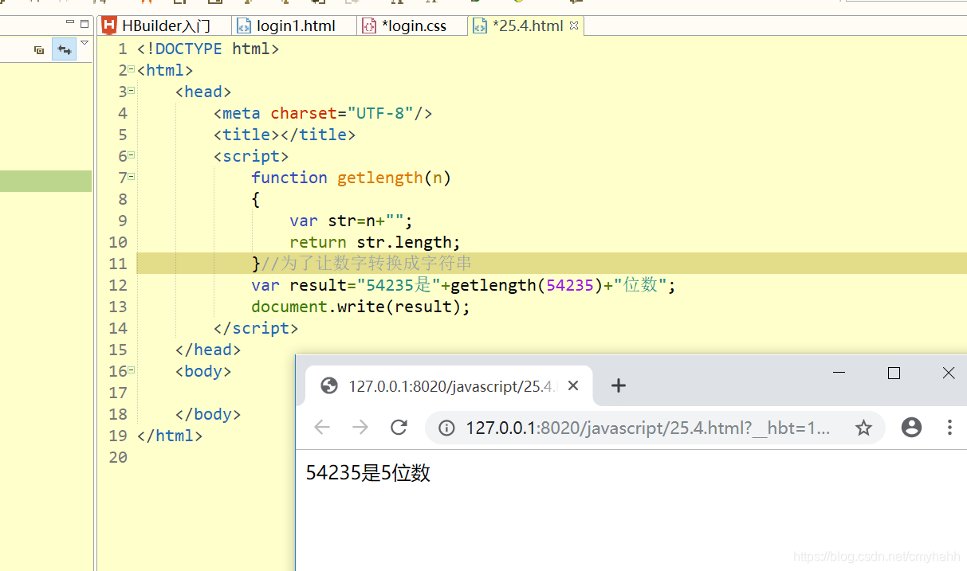
Task: Minimize the left project panel
Action: click(70, 23)
